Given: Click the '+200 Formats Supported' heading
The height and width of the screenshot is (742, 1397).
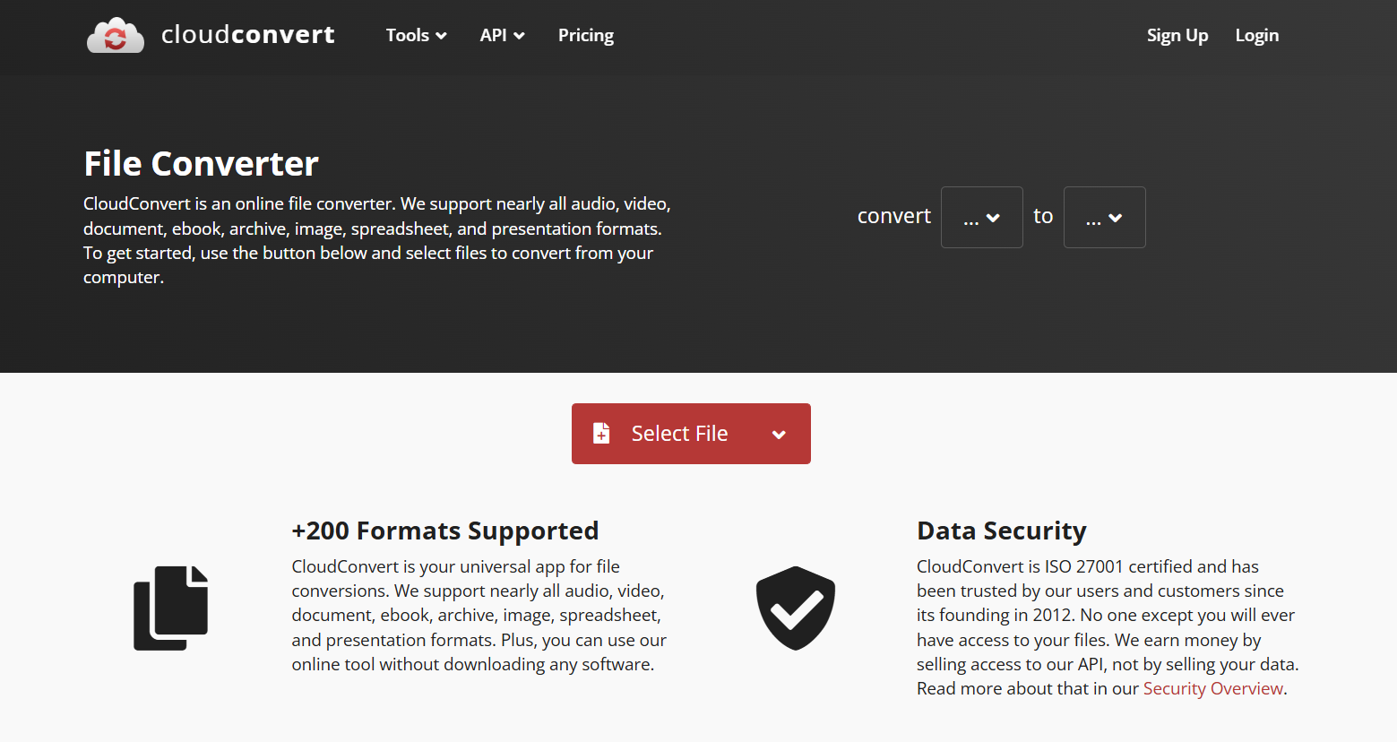Looking at the screenshot, I should 444,531.
